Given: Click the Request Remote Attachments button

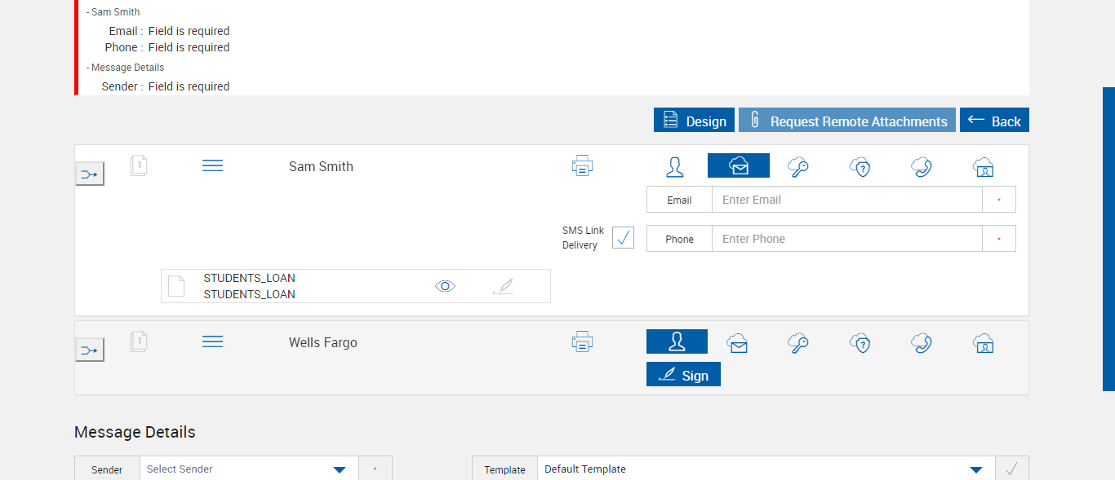Looking at the screenshot, I should (x=847, y=121).
